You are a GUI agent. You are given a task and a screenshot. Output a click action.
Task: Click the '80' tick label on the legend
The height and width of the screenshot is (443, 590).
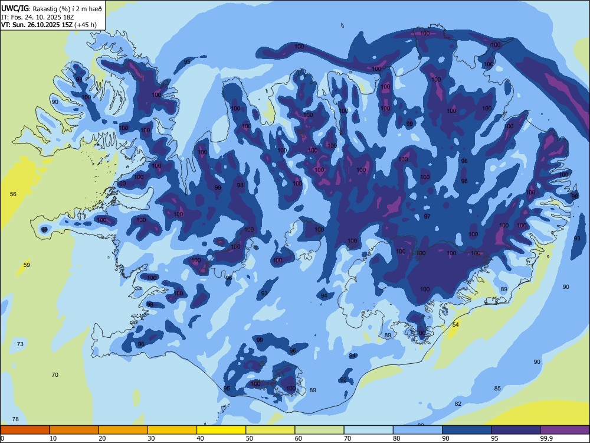point(396,438)
